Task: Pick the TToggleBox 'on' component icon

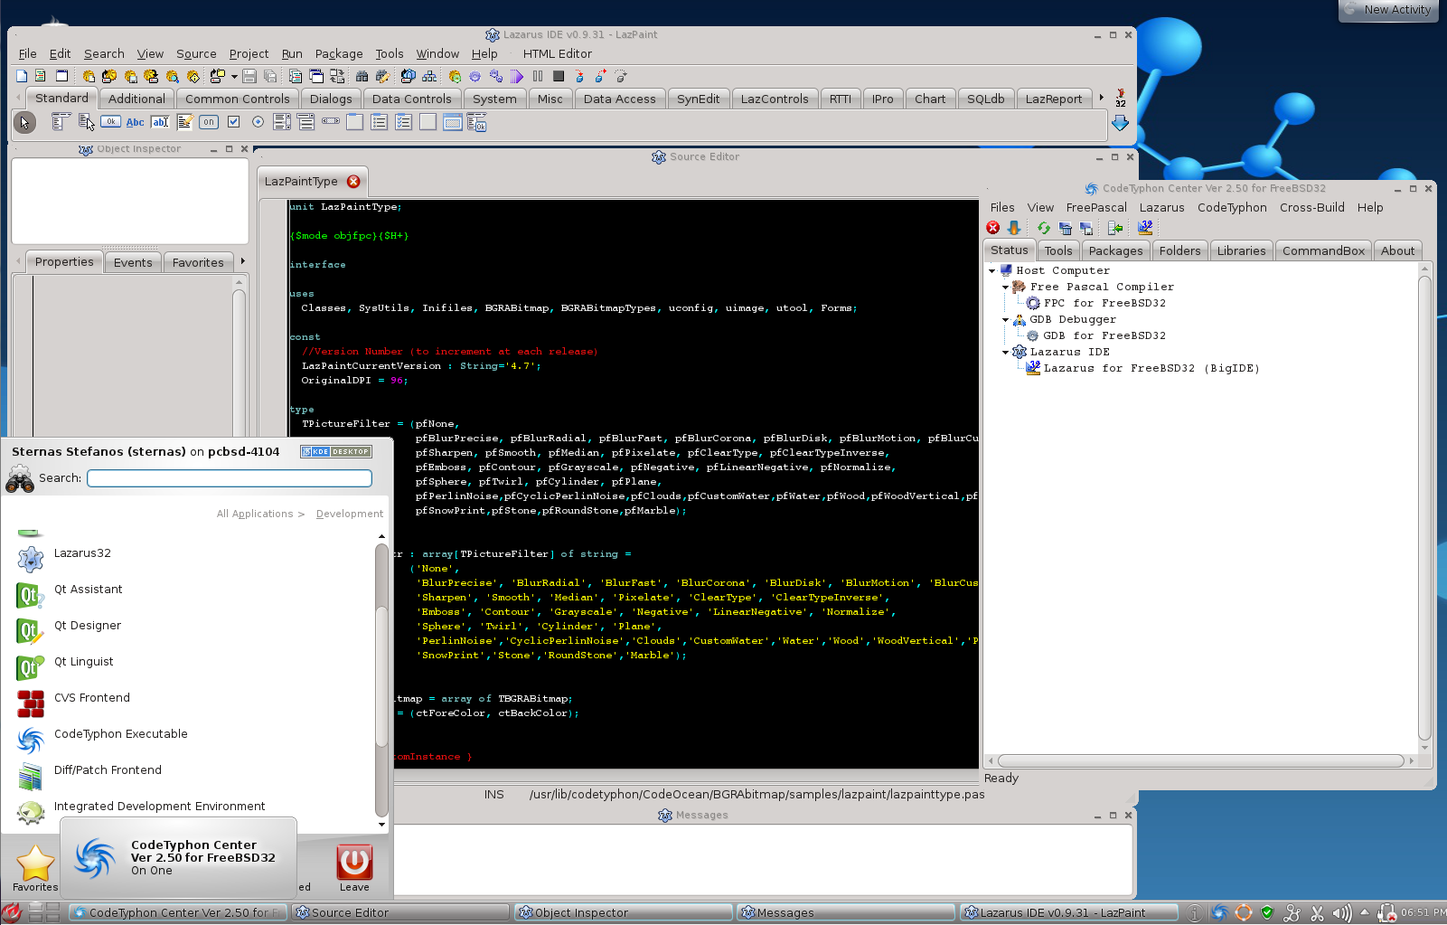Action: [209, 122]
